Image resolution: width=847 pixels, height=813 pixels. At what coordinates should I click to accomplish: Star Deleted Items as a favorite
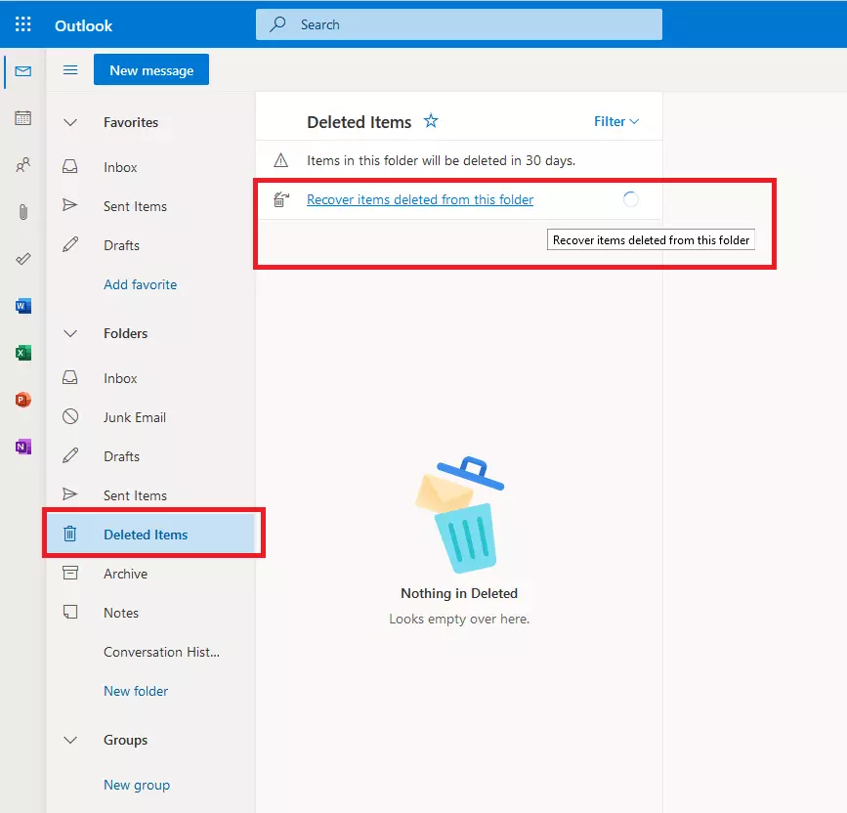(x=431, y=122)
